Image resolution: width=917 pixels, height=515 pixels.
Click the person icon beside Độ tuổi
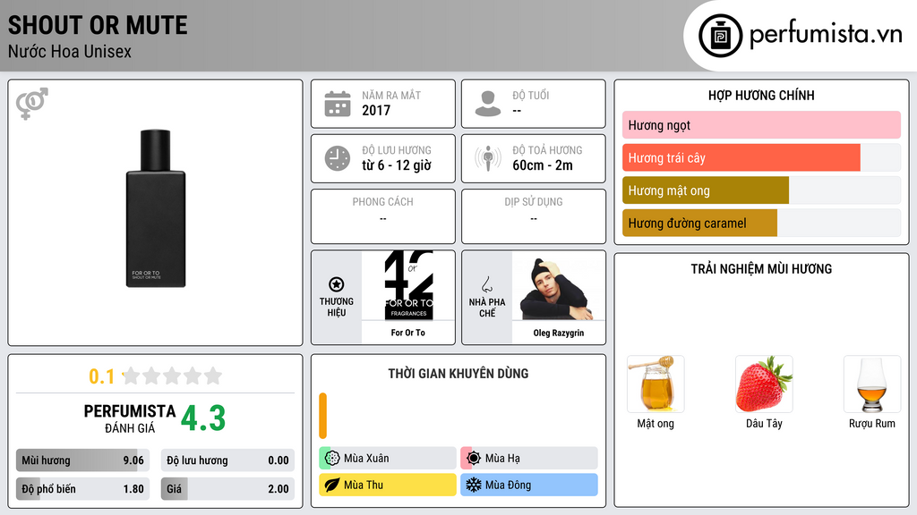(488, 104)
